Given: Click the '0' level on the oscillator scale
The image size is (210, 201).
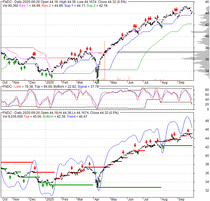Looking at the screenshot, I should click(x=208, y=109).
